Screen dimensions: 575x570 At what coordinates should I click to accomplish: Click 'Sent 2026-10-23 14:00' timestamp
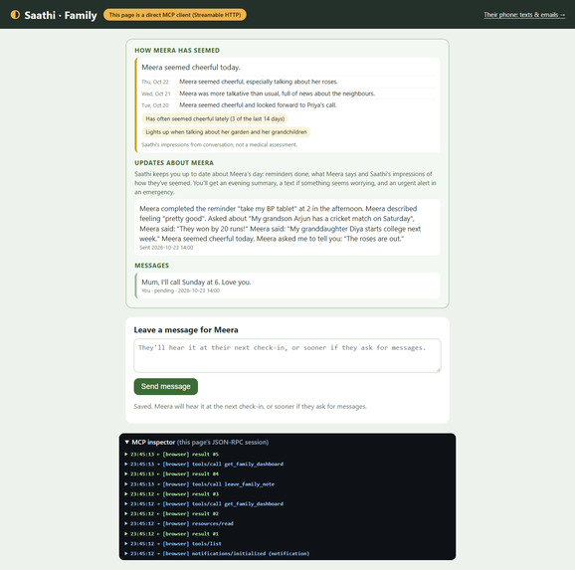coord(166,248)
